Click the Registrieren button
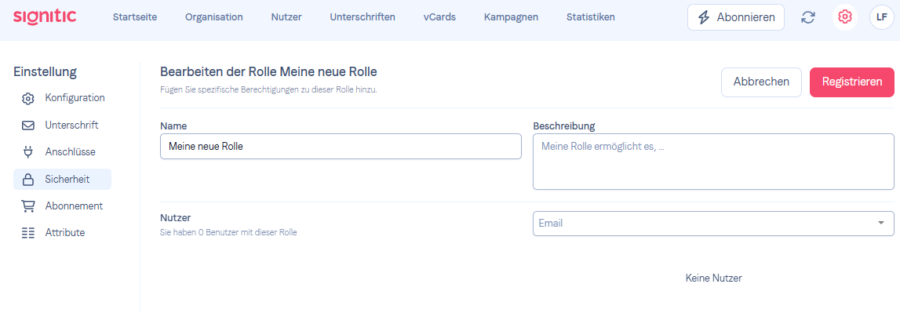Screen dimensions: 900x313 click(x=852, y=82)
